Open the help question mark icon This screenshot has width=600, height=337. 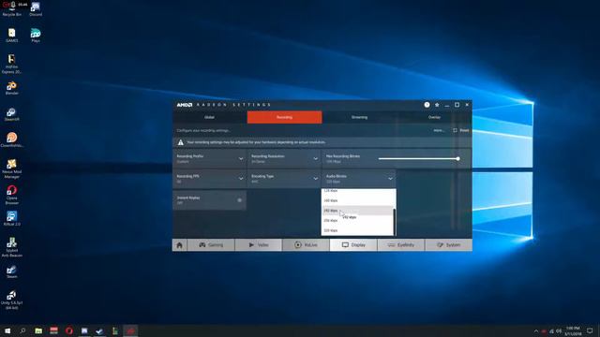pos(427,105)
